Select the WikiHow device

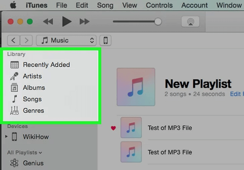(x=36, y=137)
